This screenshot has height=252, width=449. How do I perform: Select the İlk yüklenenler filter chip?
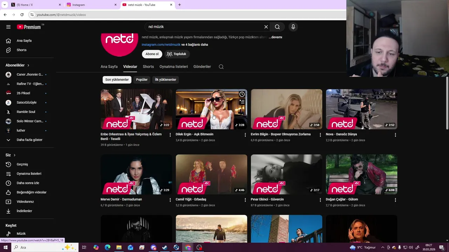pos(166,80)
